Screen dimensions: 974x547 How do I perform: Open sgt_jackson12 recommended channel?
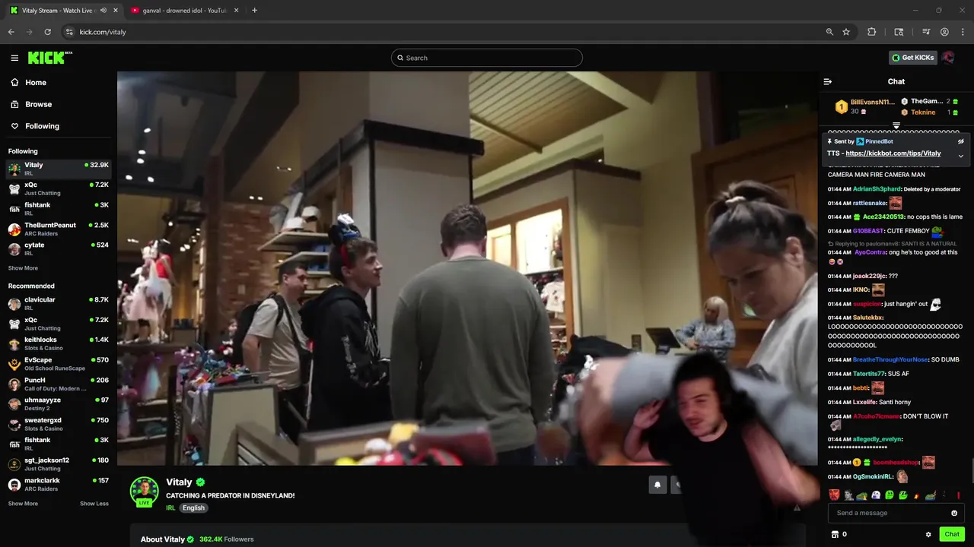coord(59,464)
